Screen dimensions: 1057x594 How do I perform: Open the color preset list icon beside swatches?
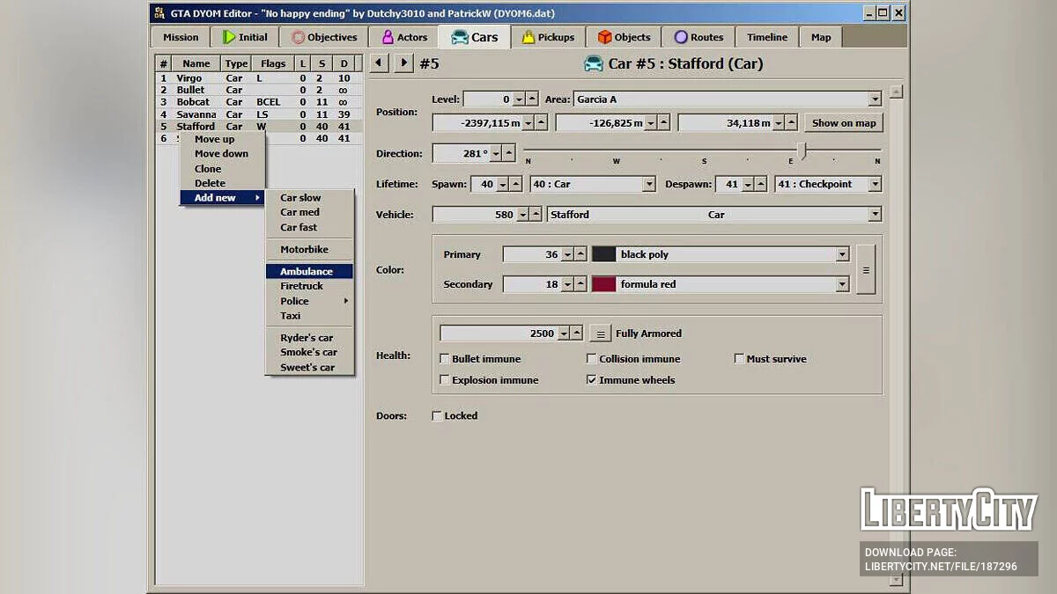tap(864, 269)
